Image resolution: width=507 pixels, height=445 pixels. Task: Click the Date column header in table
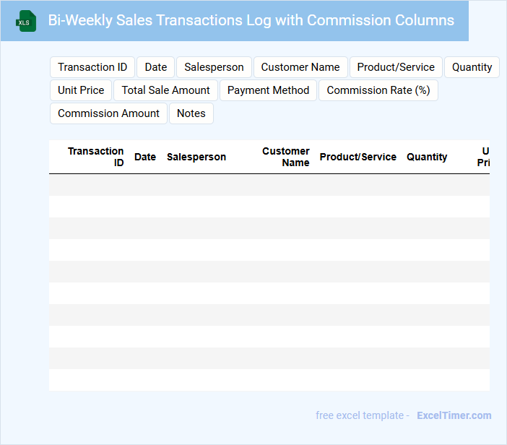point(145,157)
